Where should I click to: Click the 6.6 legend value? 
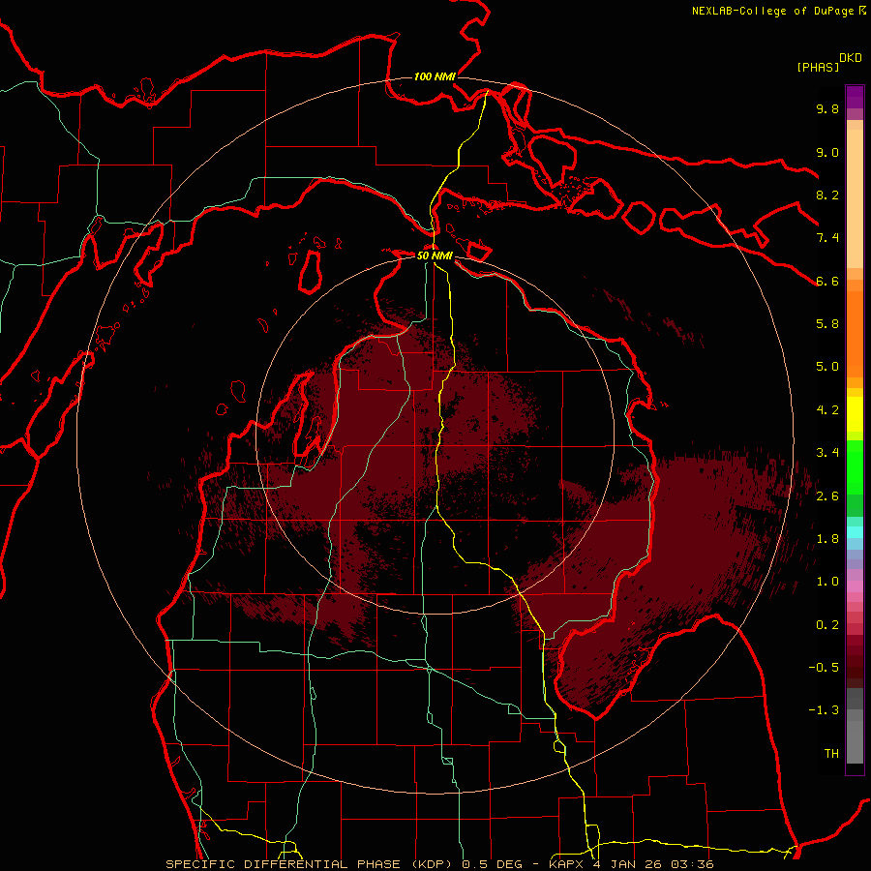click(x=827, y=281)
